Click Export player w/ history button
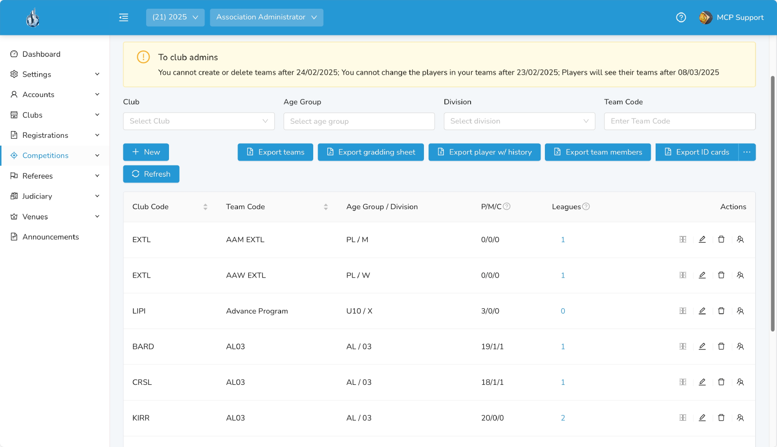 coord(484,152)
